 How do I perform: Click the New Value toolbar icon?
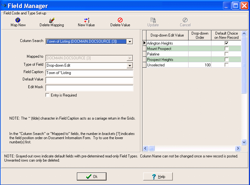[x=86, y=20]
